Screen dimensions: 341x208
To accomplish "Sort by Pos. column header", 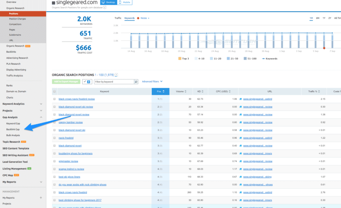I will 160,91.
